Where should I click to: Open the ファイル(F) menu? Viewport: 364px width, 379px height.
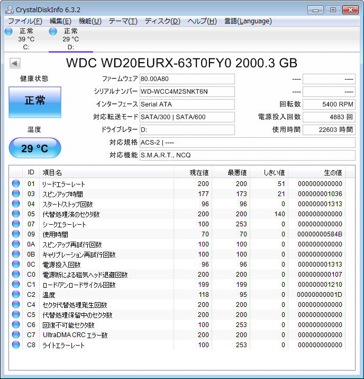25,21
